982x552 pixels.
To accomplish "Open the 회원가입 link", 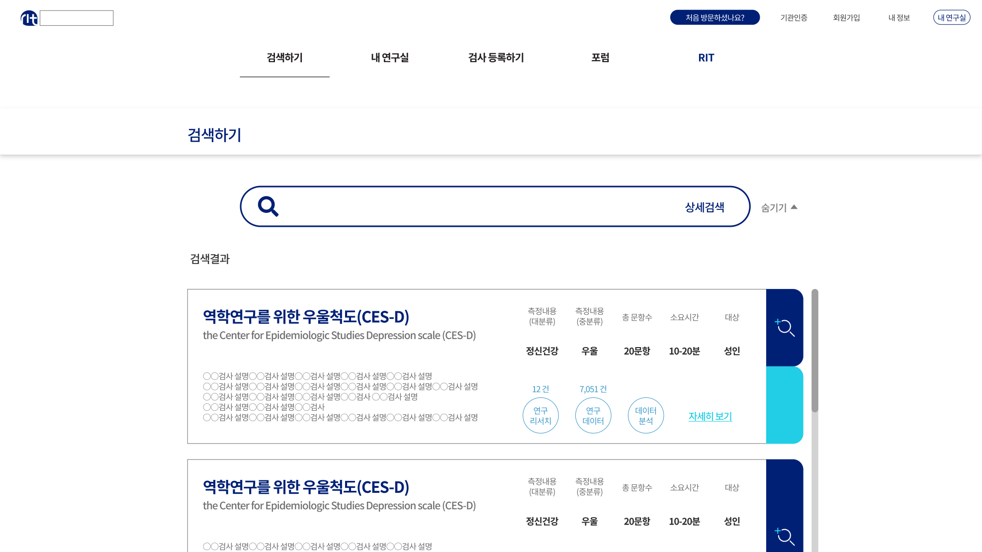I will pos(846,17).
